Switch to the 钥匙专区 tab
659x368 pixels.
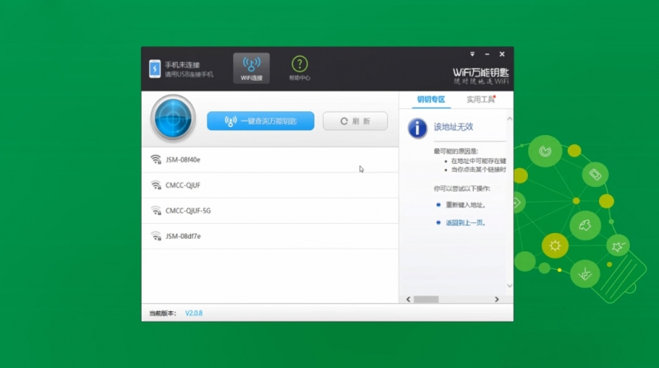pyautogui.click(x=431, y=100)
